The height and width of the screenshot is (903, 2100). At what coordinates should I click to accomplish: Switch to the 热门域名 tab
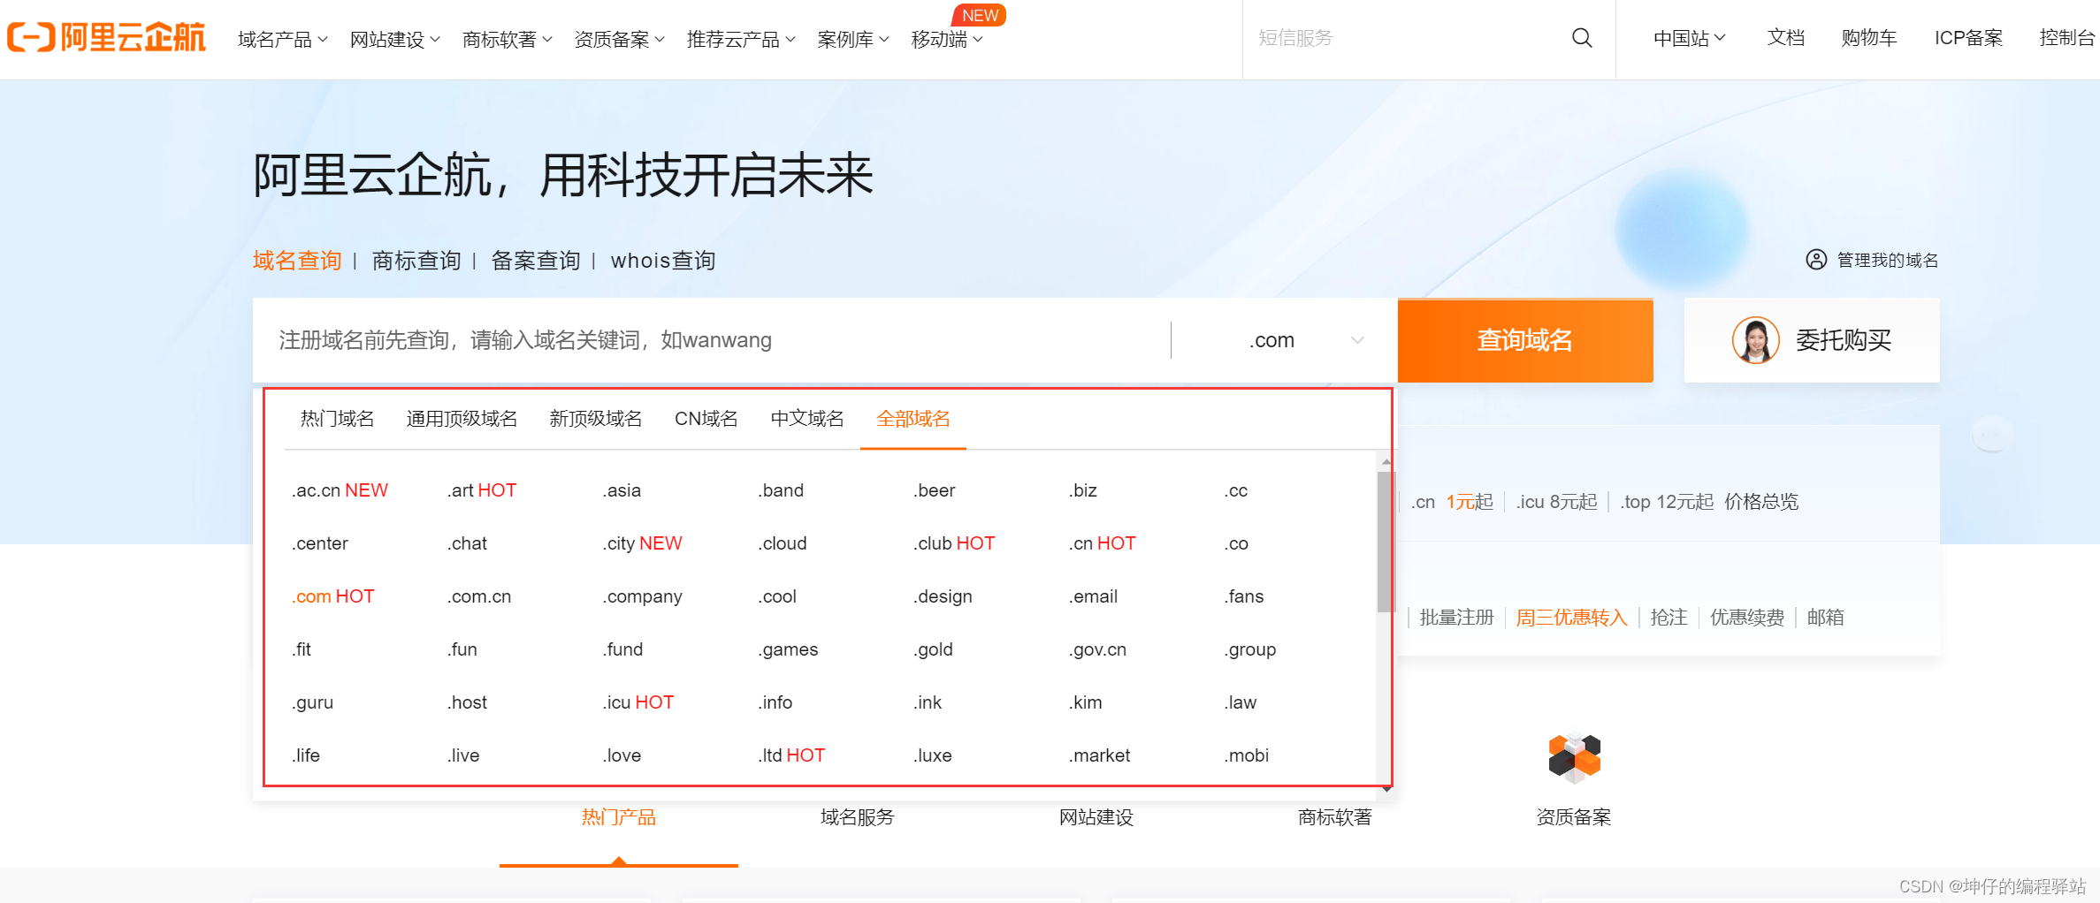[337, 419]
